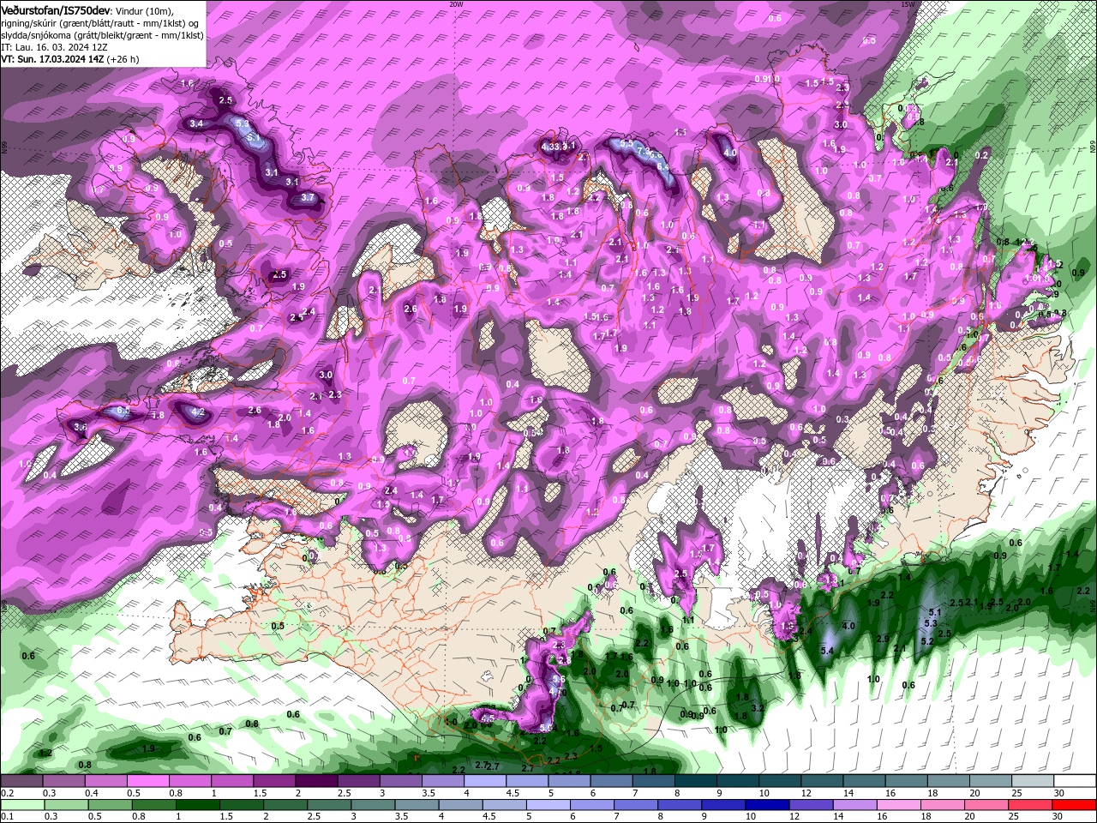Pick the white 30+ snow legend swatch
Viewport: 1097px width, 823px height.
[1075, 781]
